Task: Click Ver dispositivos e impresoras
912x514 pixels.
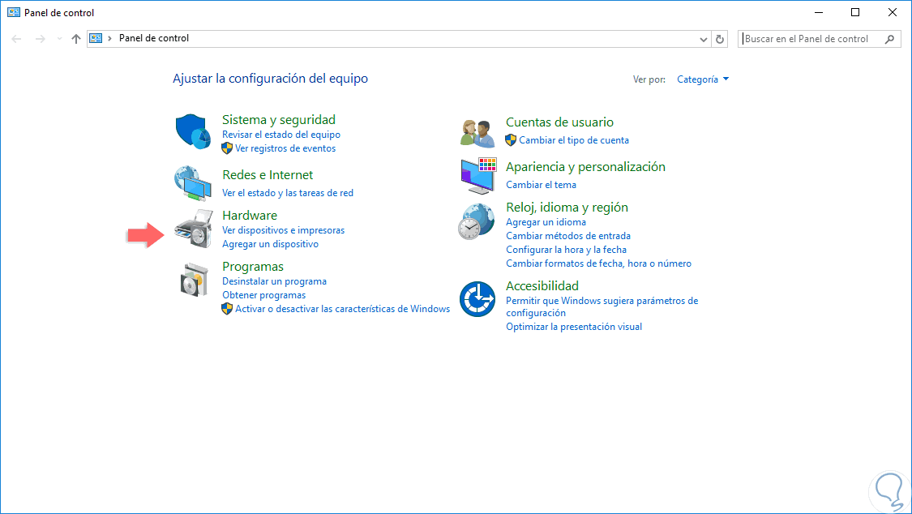Action: point(283,230)
